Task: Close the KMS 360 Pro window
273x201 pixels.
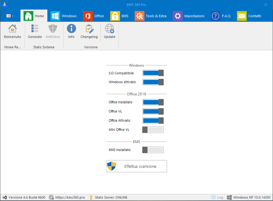Action: point(265,5)
